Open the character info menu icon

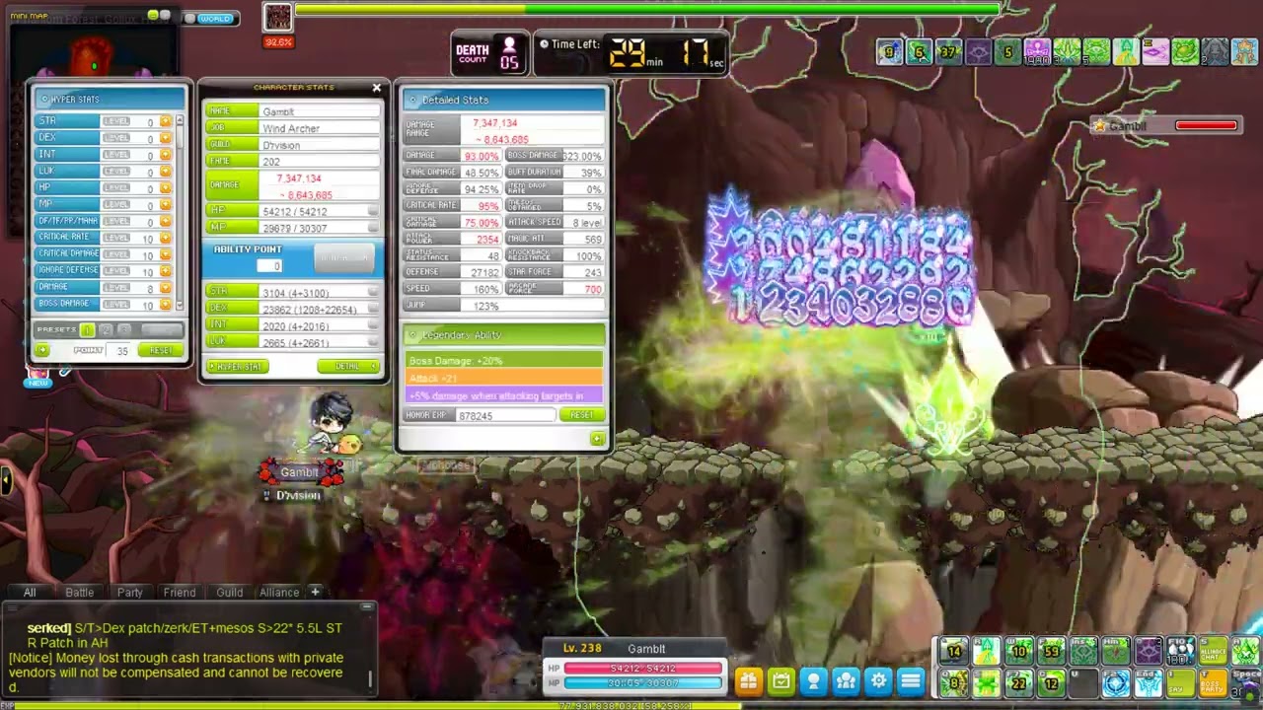813,680
